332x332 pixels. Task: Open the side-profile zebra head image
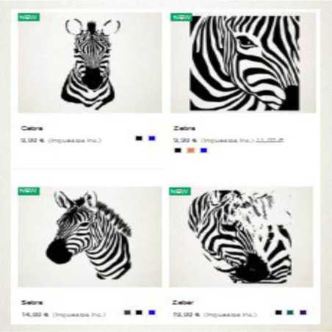click(x=90, y=237)
